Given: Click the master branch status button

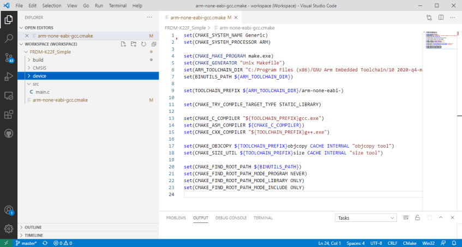Looking at the screenshot, I should tap(26, 243).
